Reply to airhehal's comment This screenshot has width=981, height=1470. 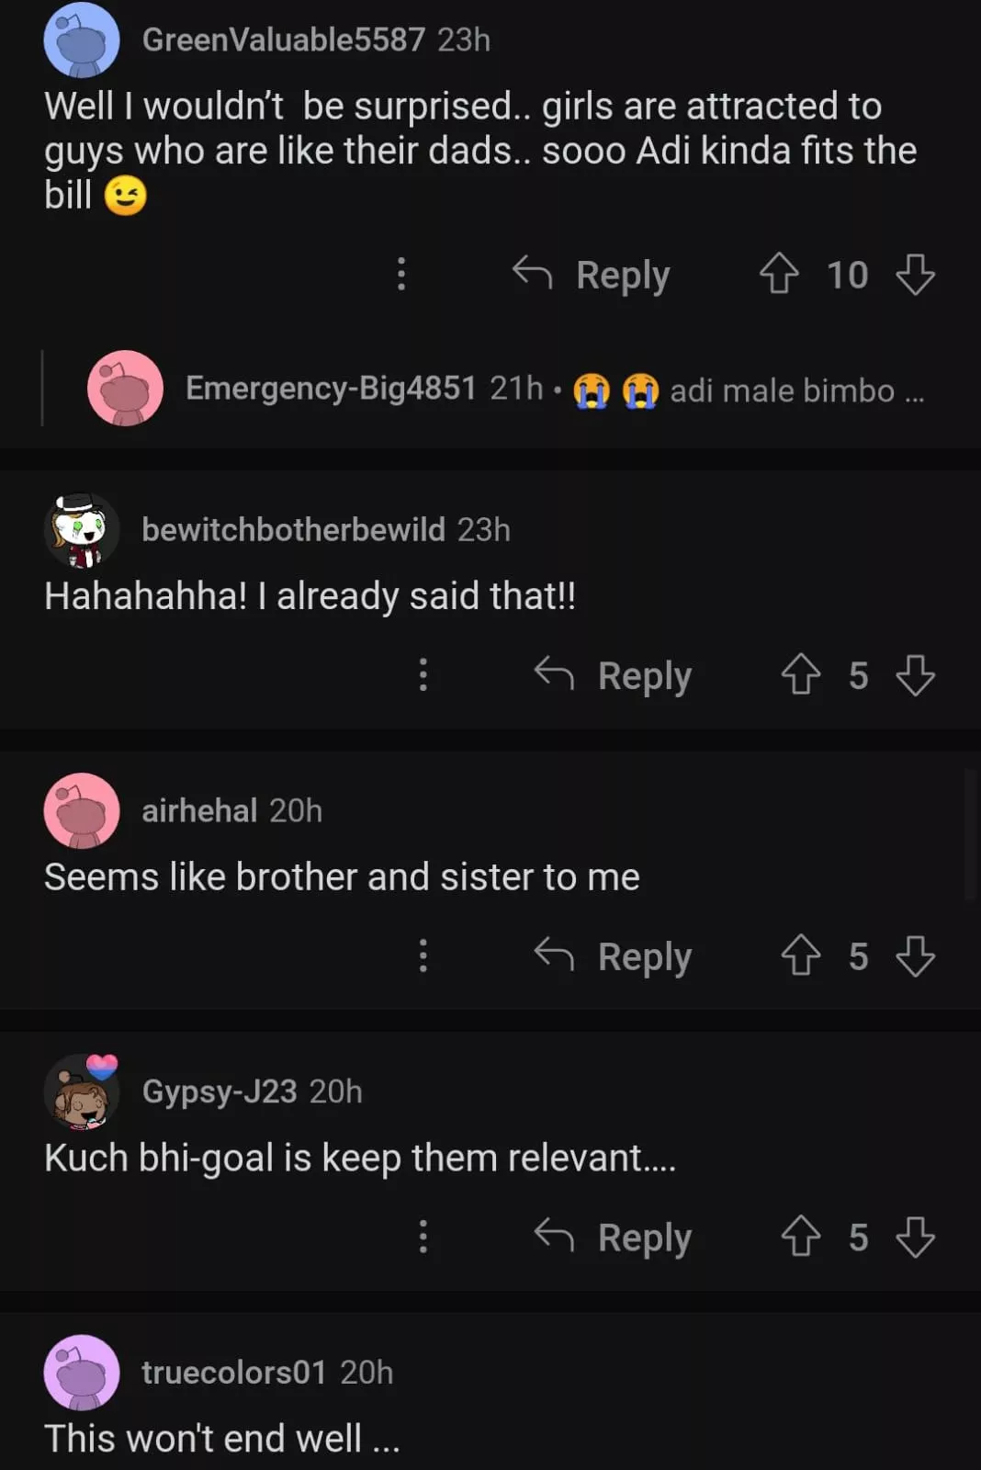tap(614, 955)
